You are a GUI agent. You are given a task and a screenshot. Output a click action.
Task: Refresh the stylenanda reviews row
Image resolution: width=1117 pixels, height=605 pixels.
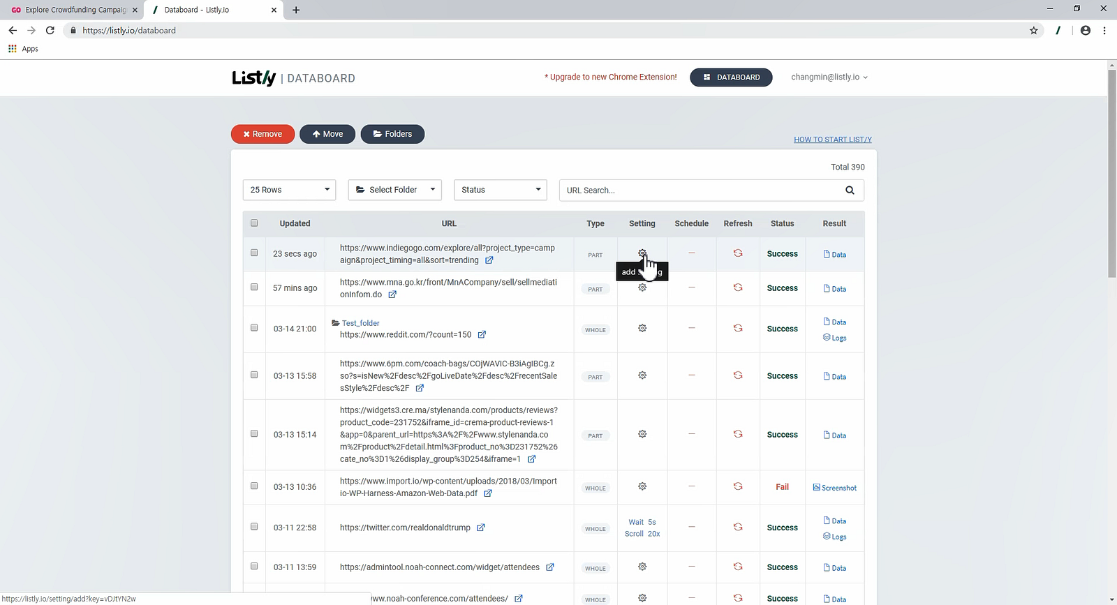[x=738, y=434]
